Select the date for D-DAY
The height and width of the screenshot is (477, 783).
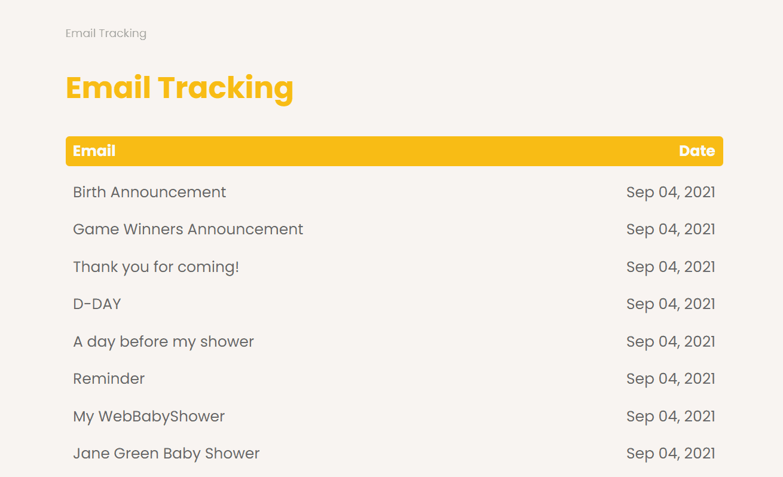pos(671,304)
